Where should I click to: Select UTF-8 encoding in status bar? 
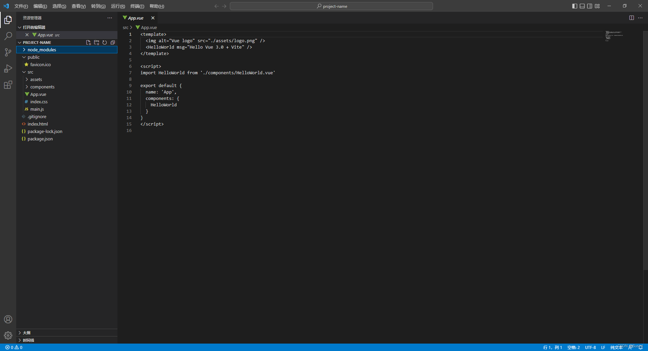point(590,347)
